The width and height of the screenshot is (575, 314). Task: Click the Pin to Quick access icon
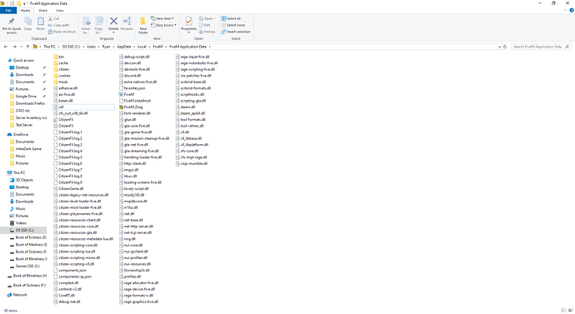[x=12, y=25]
